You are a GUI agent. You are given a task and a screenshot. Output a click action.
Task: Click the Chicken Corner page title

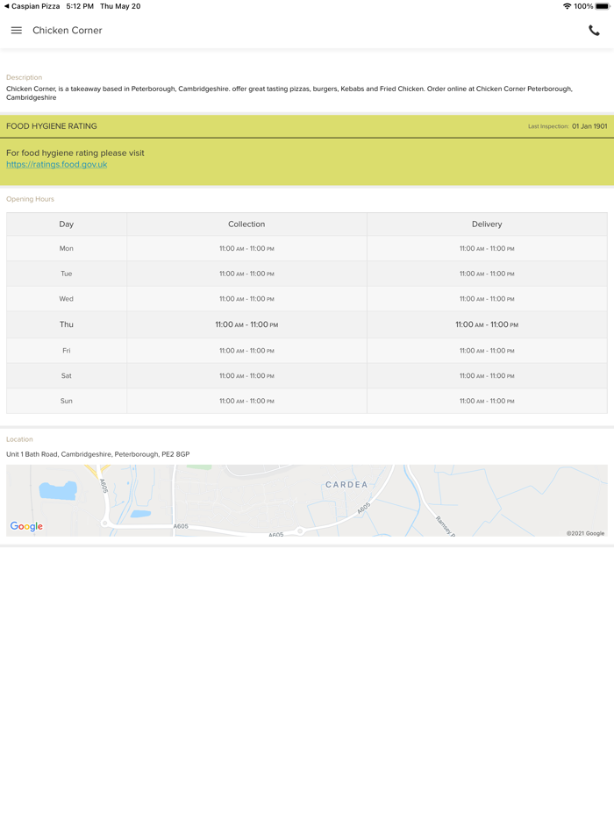coord(68,31)
